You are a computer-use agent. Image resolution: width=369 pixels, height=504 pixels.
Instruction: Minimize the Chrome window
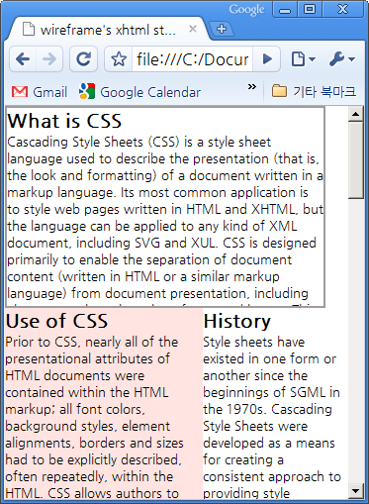coord(285,10)
